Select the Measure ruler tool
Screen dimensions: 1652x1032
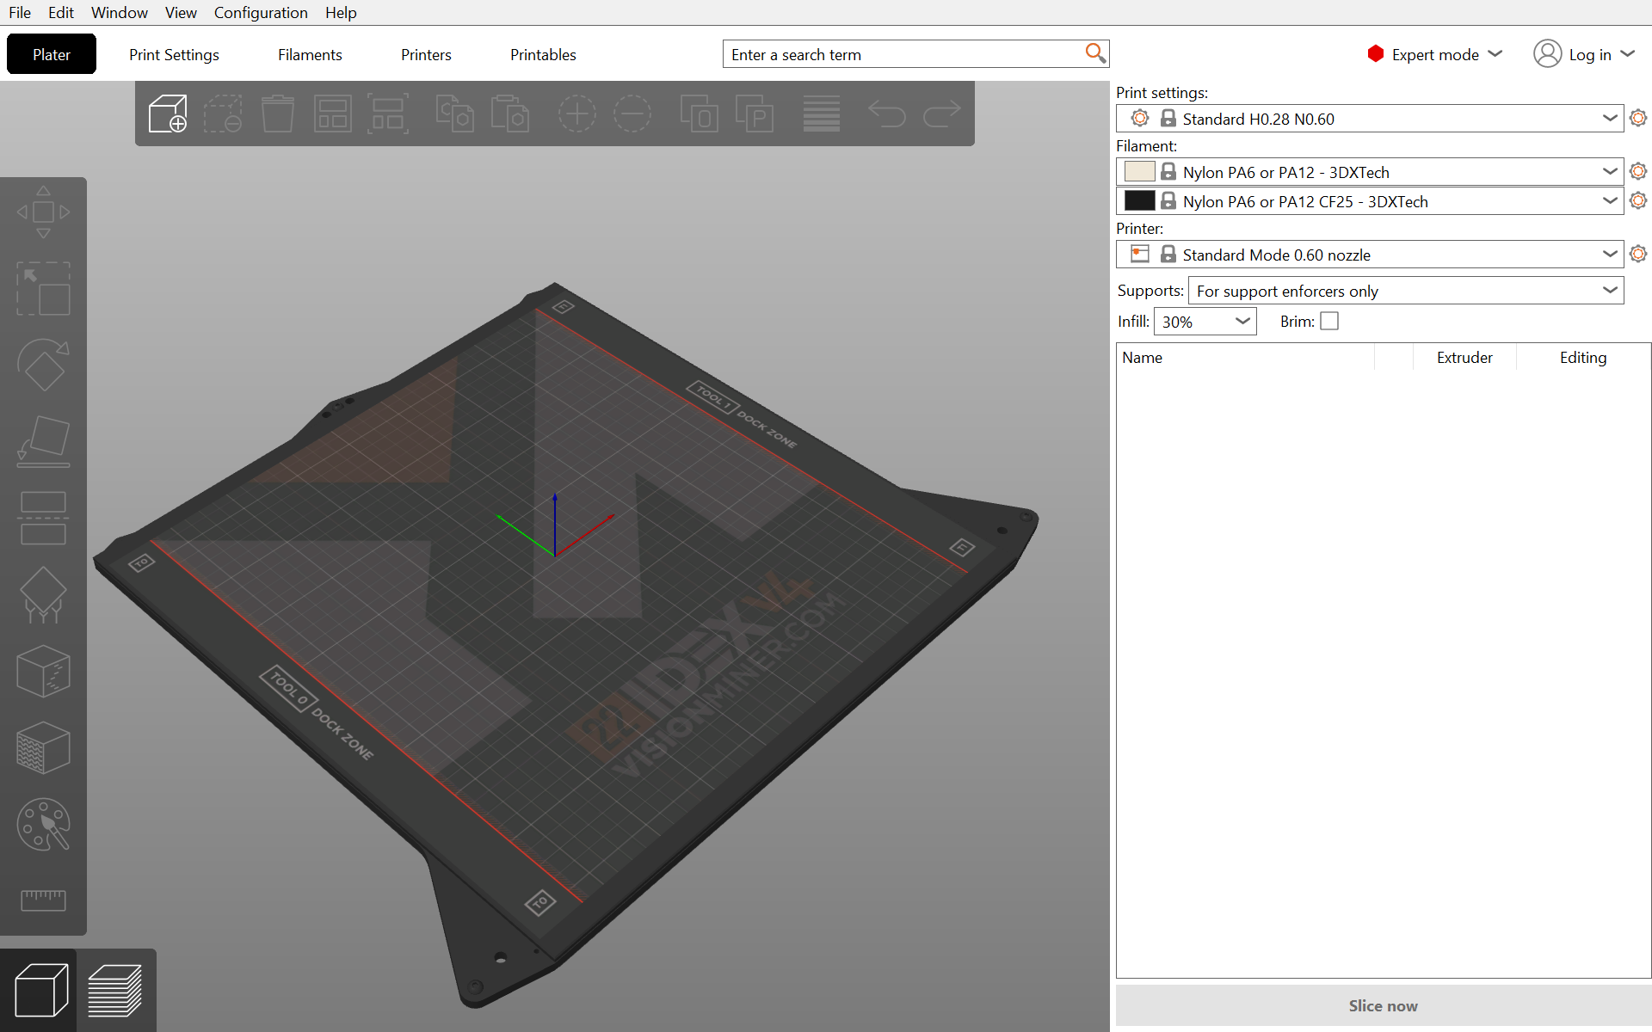(x=43, y=900)
